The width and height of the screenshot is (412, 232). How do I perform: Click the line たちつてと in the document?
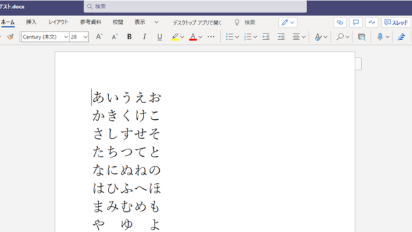[x=126, y=152]
